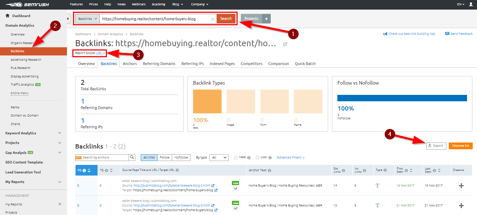This screenshot has width=477, height=215.
Task: Expand Advanced Filters
Action: coord(291,157)
